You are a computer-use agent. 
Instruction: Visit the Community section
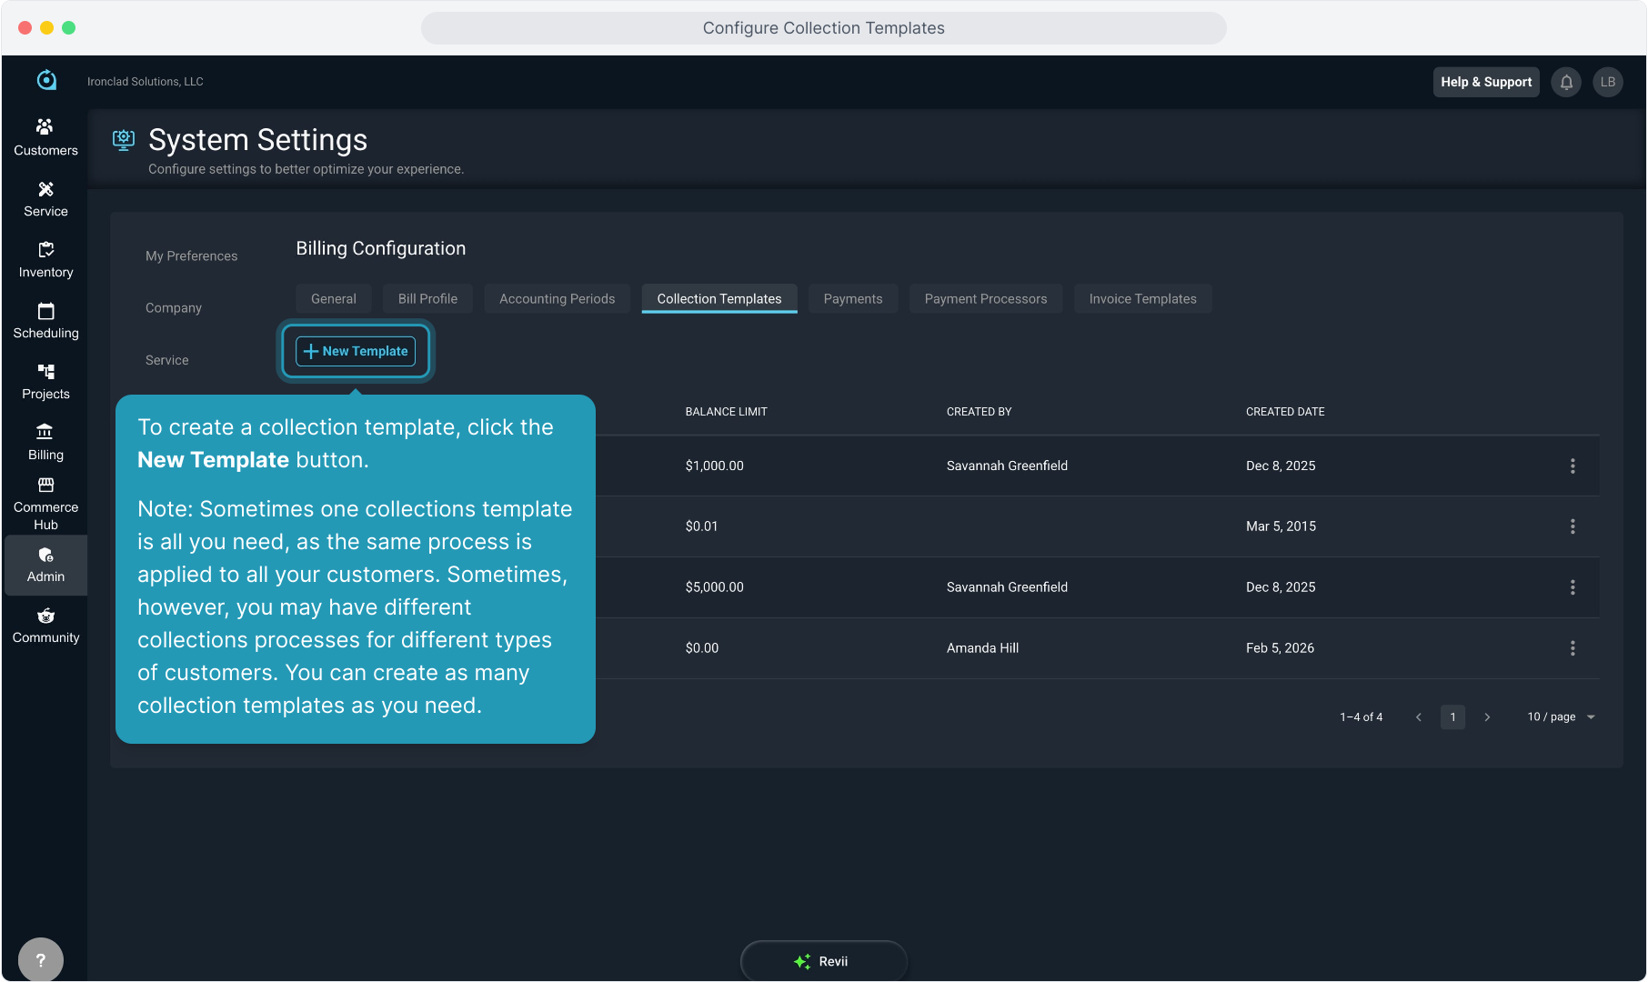[x=45, y=626]
